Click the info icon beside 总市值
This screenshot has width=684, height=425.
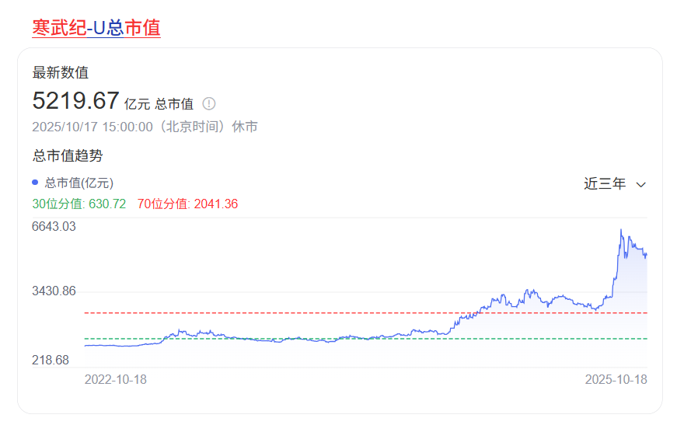coord(209,104)
